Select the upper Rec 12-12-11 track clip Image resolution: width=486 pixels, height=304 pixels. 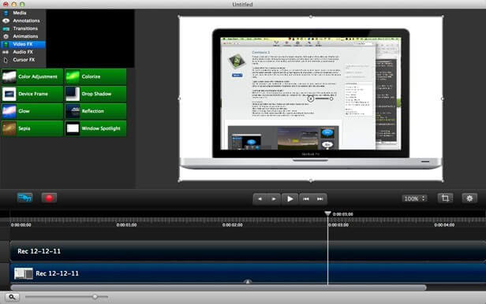click(x=248, y=251)
